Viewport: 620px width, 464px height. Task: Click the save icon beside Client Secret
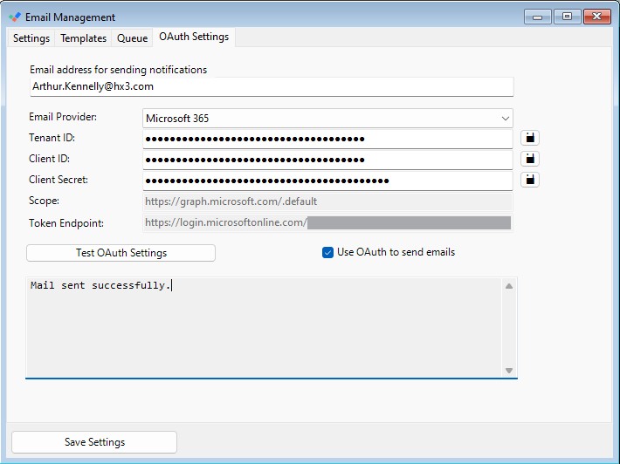tap(530, 180)
